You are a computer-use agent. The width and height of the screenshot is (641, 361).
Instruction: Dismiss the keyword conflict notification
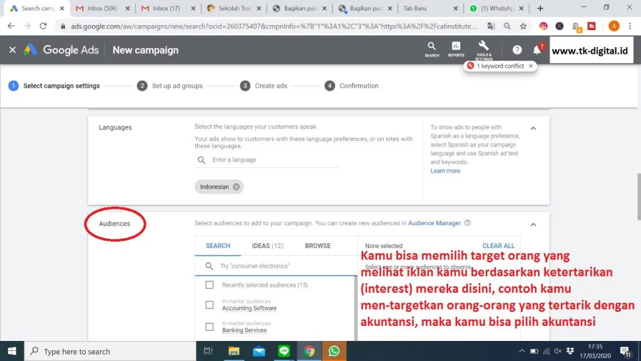(531, 66)
